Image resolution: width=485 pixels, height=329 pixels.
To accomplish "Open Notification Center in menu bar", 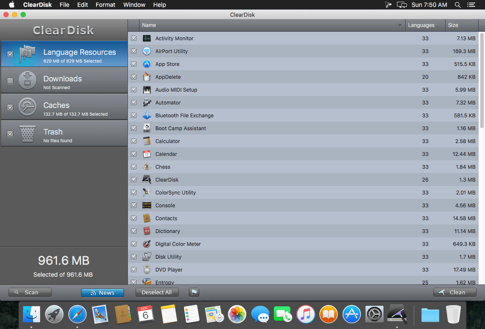I will 471,5.
